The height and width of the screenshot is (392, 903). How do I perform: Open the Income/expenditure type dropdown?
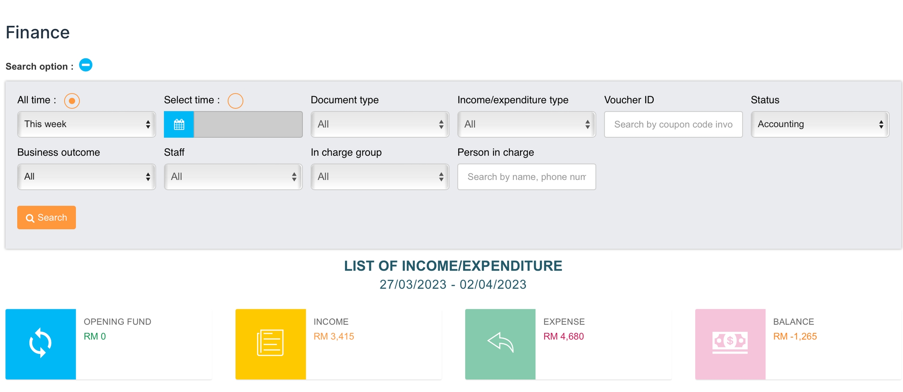click(x=526, y=124)
